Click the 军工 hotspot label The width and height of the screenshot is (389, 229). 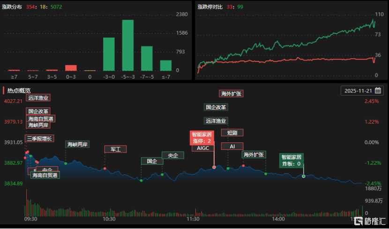116,149
